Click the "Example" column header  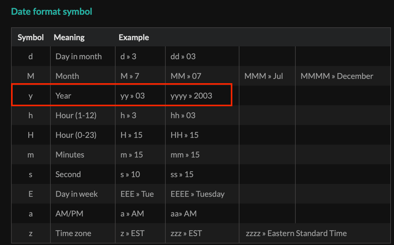tap(134, 37)
